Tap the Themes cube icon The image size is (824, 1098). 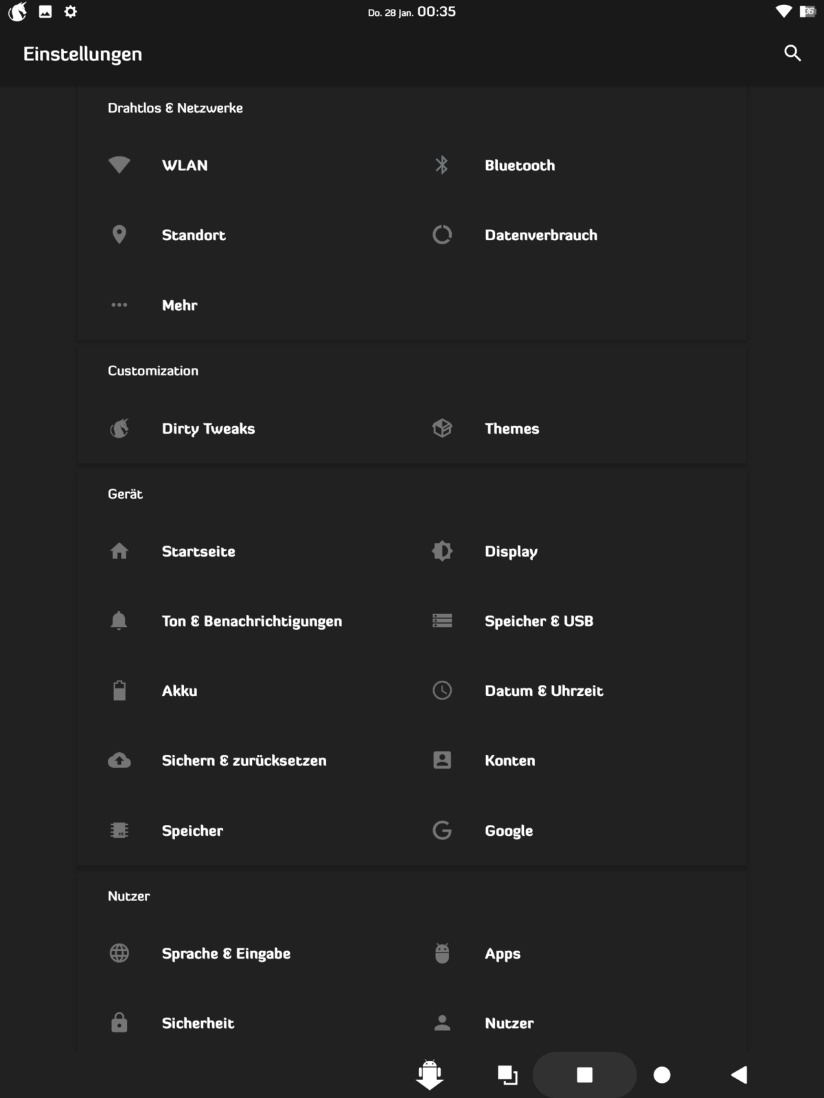click(442, 428)
